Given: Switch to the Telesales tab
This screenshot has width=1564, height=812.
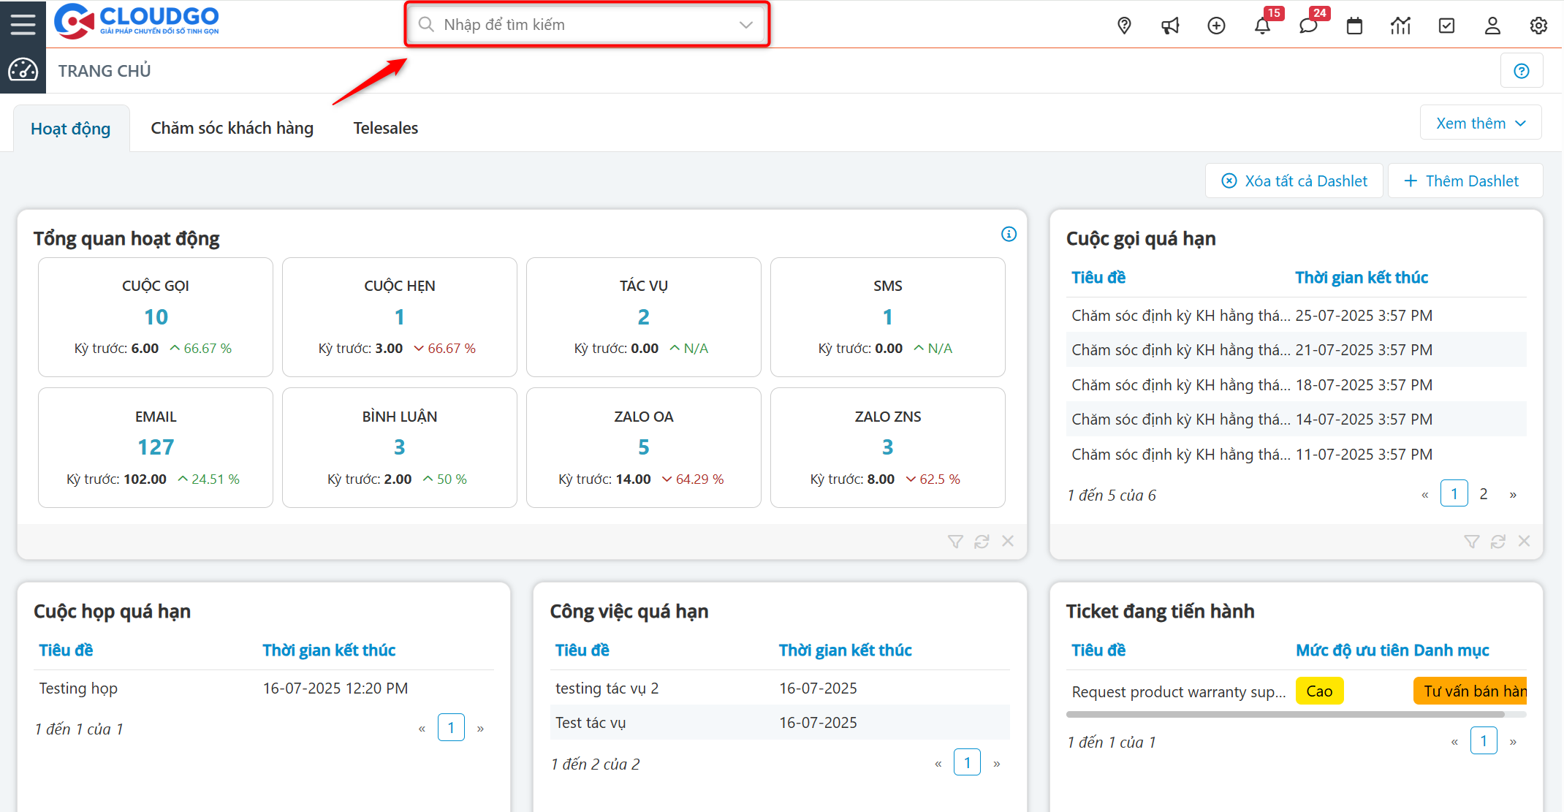Looking at the screenshot, I should click(x=385, y=128).
